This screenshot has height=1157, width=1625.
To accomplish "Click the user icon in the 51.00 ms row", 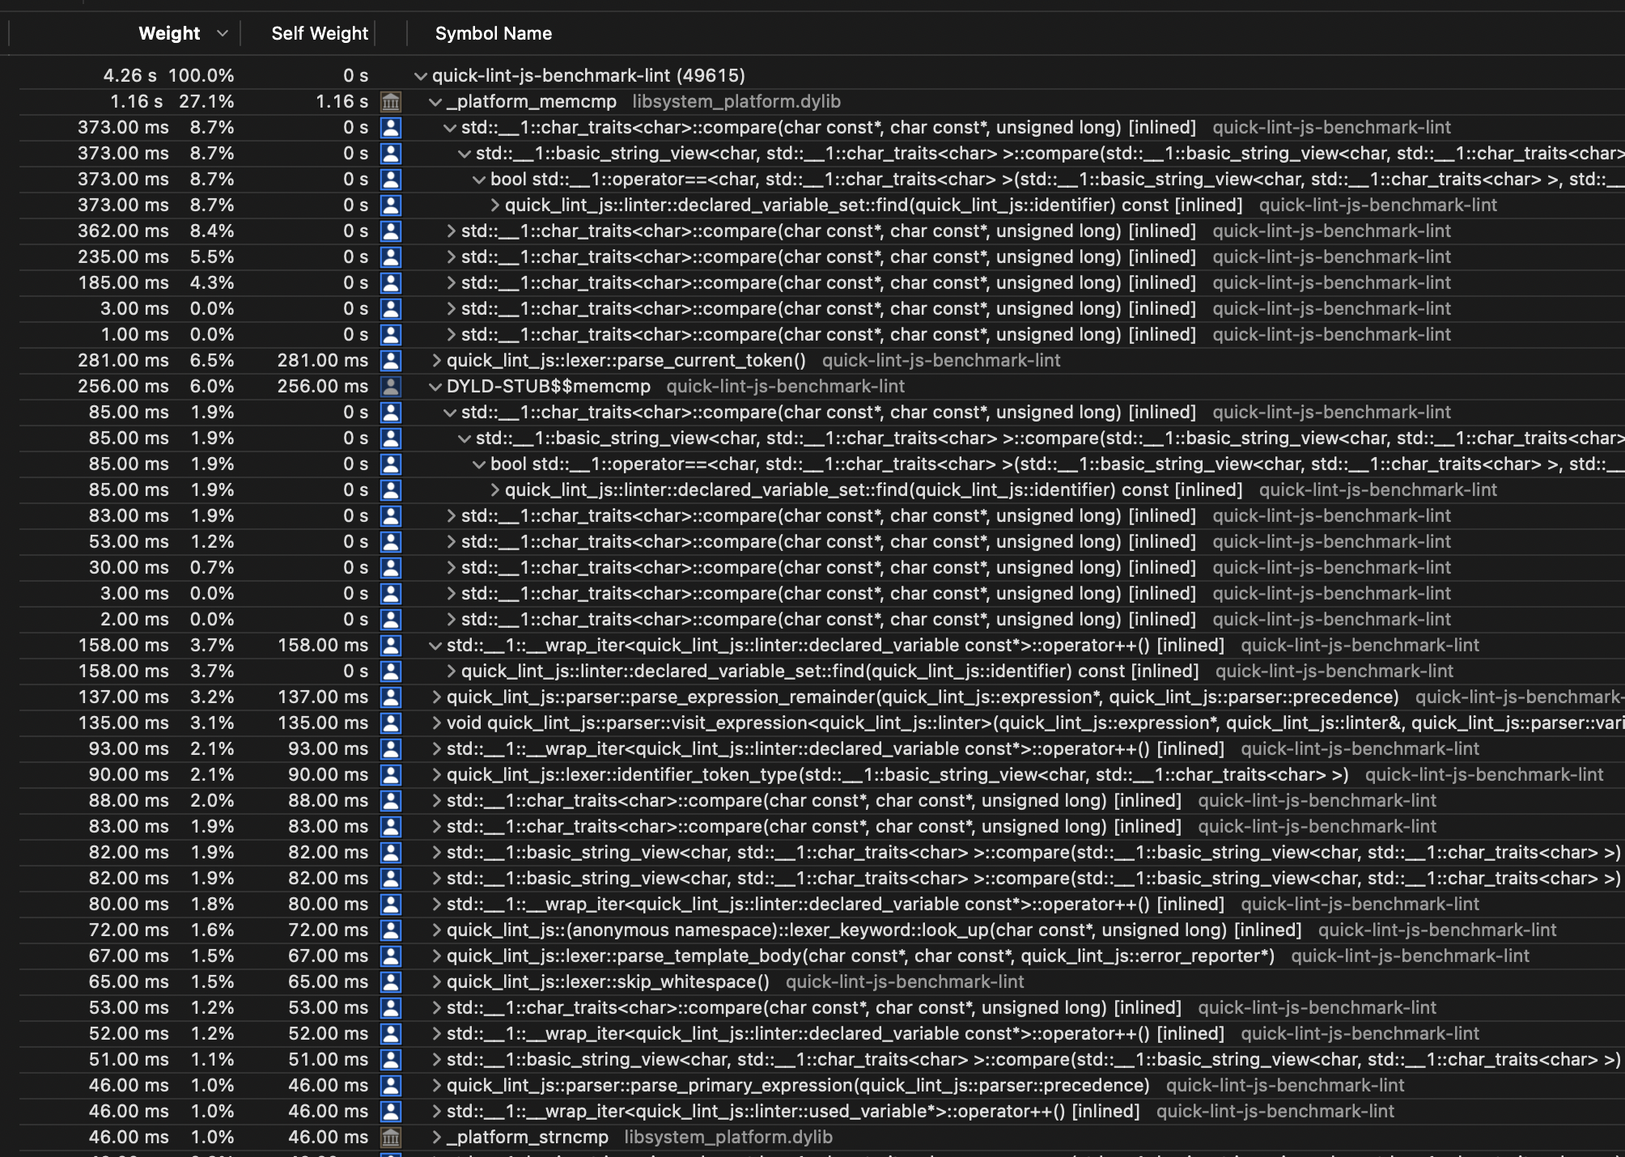I will [391, 1059].
